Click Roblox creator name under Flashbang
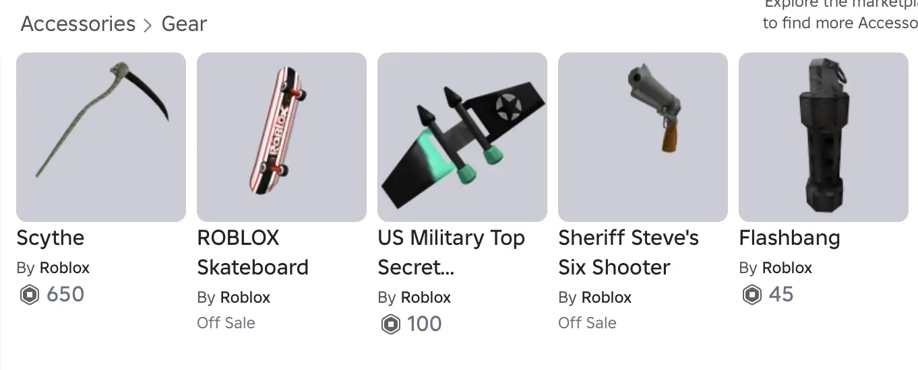The image size is (918, 370). coord(787,268)
